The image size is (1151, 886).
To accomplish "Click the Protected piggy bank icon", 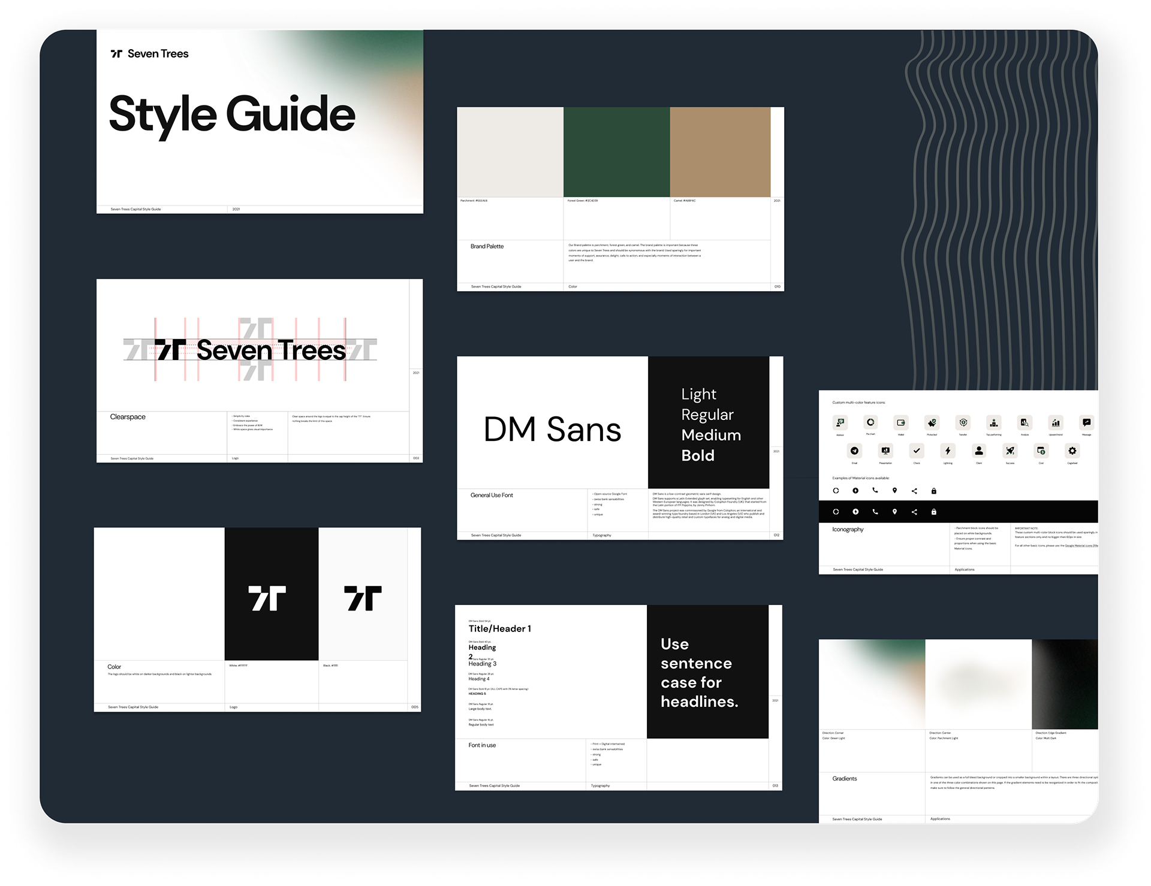I will (x=932, y=423).
